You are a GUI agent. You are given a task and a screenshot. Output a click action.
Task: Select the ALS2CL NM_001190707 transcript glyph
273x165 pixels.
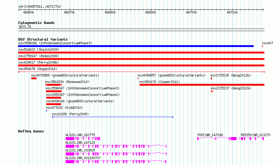tap(116, 162)
